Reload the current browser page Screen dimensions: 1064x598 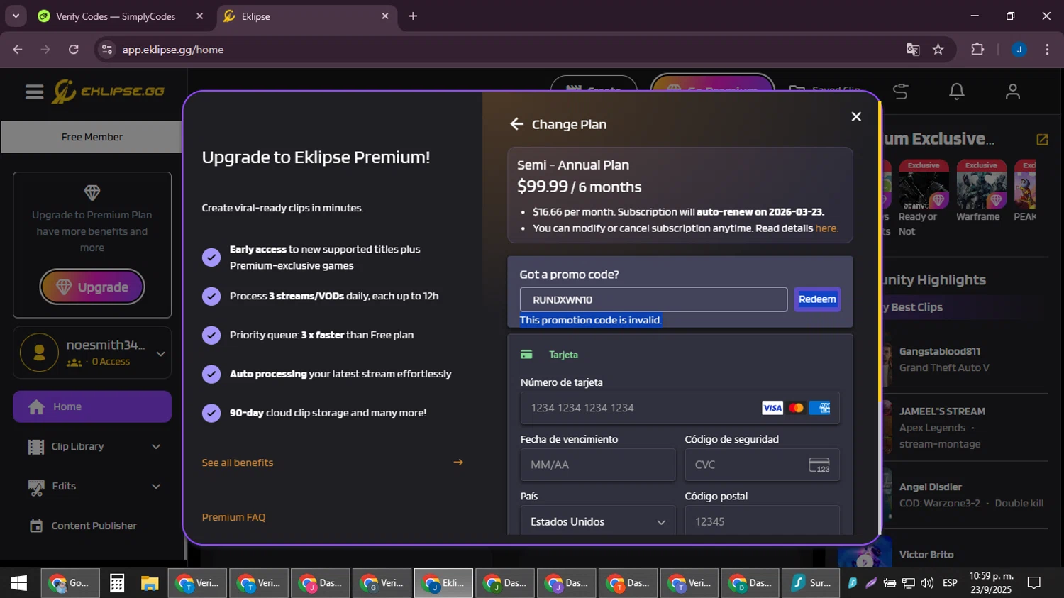click(74, 50)
